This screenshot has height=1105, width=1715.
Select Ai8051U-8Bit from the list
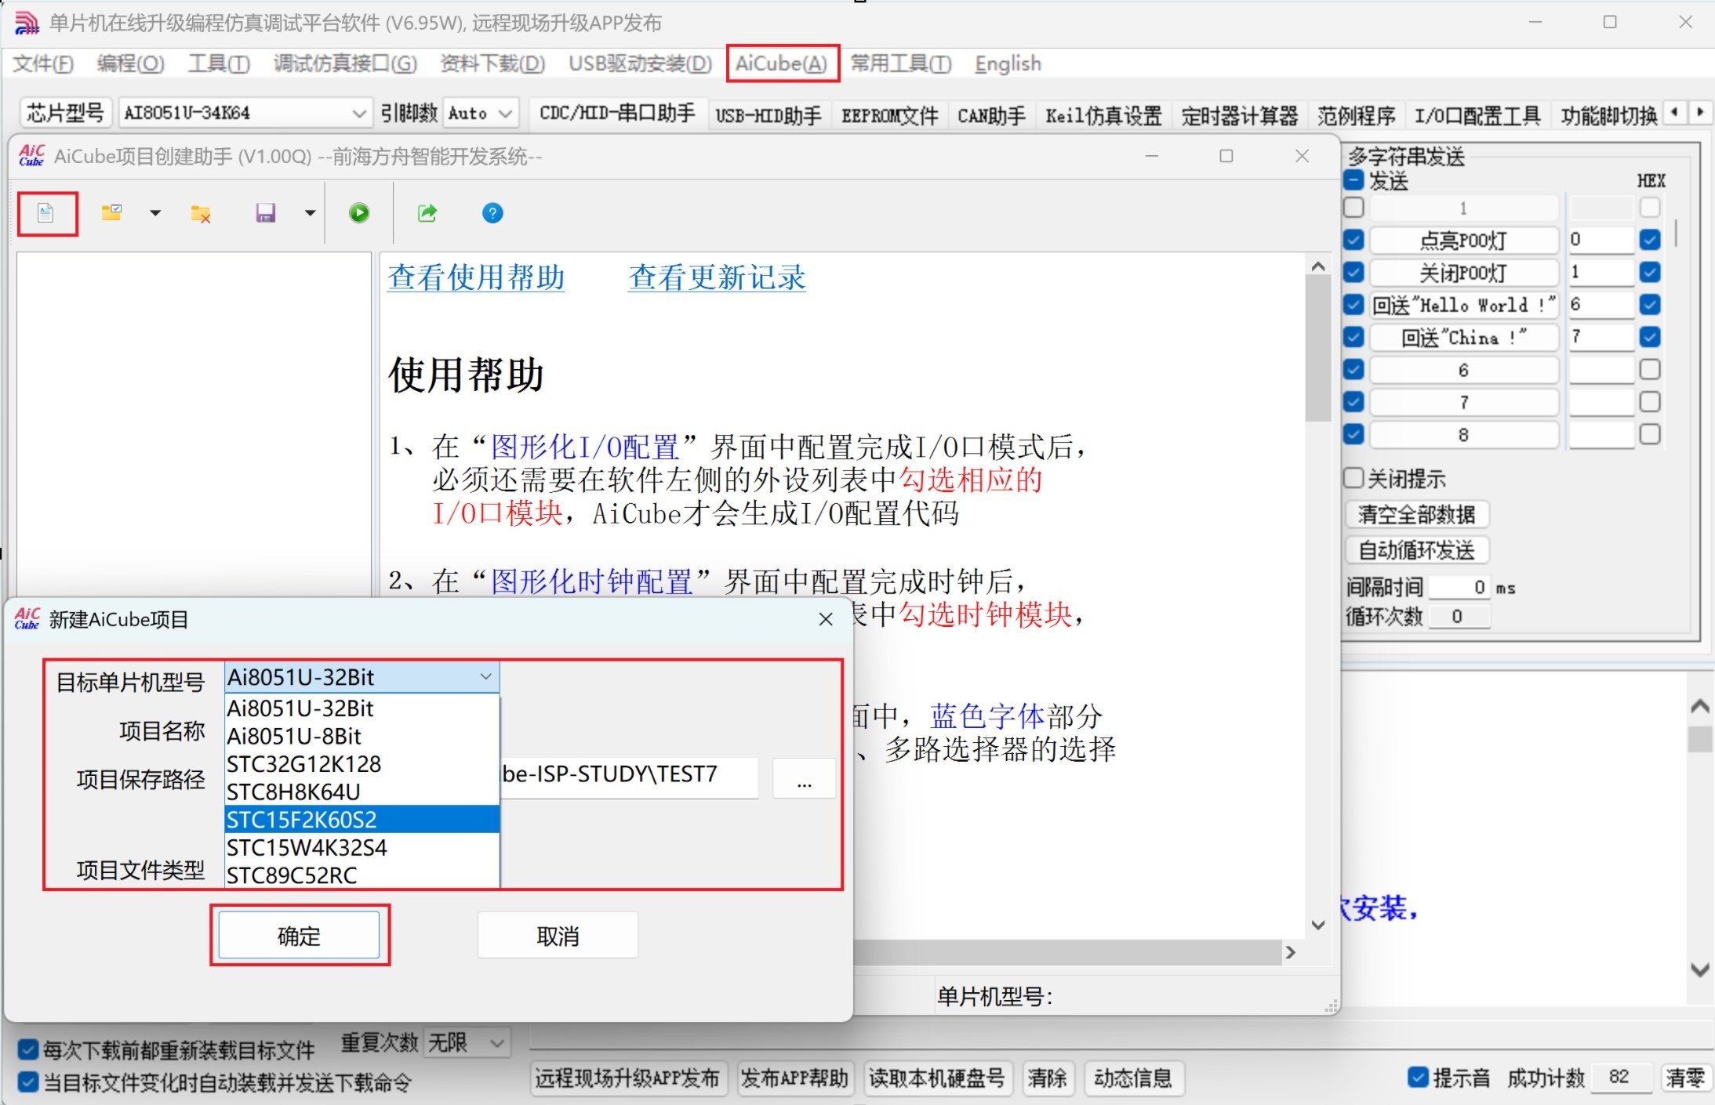point(362,737)
